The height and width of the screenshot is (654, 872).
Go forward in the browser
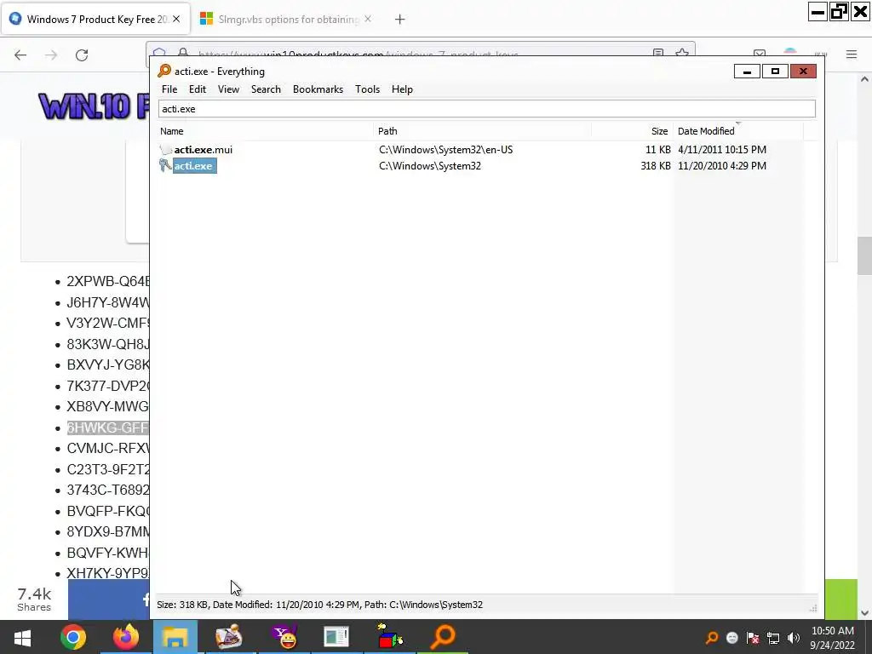click(x=51, y=54)
